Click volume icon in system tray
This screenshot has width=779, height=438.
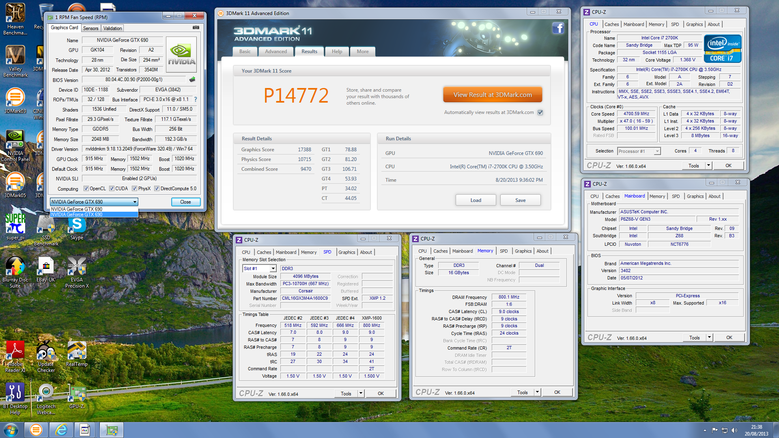[x=734, y=430]
